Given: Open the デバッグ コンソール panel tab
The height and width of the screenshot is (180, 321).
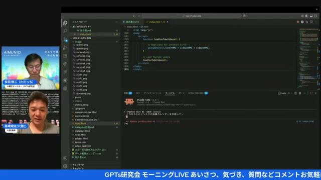Looking at the screenshot, I should click(152, 93).
